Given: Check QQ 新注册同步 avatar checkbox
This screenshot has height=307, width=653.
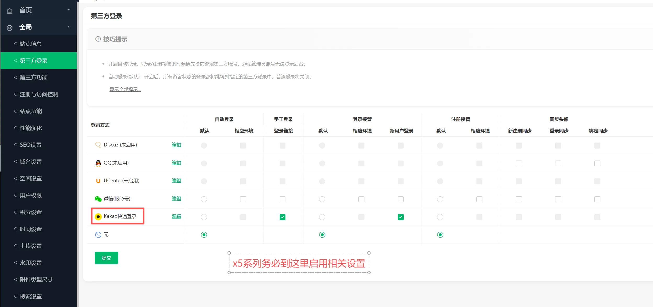Looking at the screenshot, I should click(519, 163).
